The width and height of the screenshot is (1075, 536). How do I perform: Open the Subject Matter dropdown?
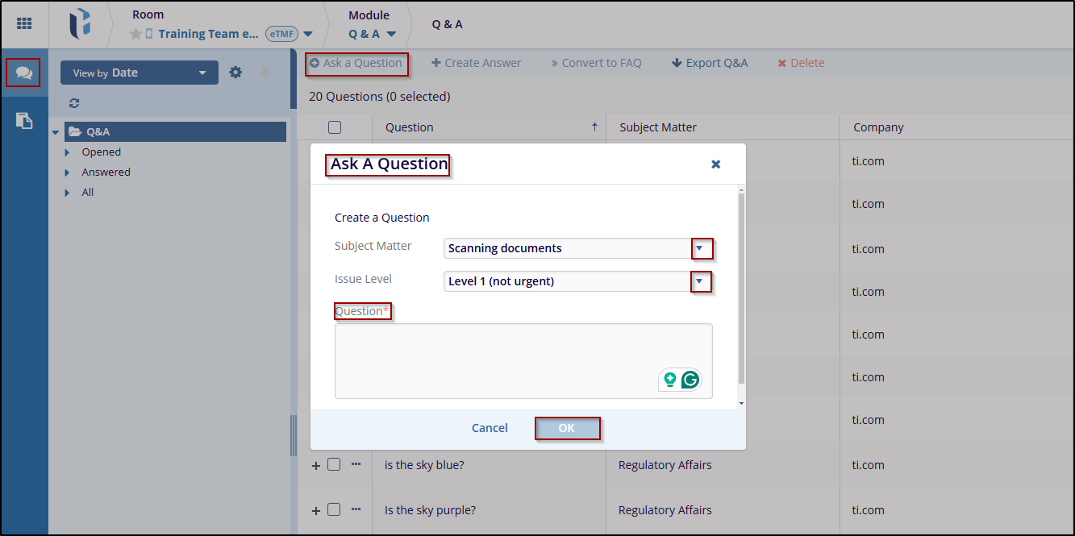700,248
